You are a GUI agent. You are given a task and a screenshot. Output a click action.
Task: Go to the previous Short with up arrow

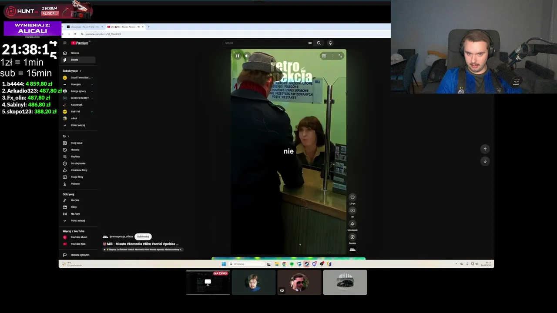485,149
